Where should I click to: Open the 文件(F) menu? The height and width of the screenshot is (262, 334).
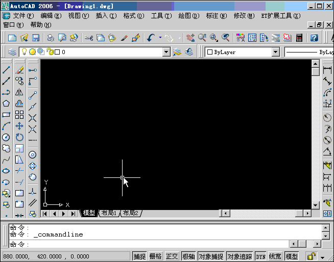click(x=23, y=16)
